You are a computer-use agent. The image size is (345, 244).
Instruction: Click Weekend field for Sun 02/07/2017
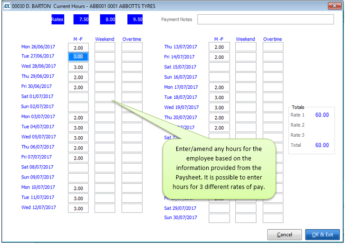(105, 107)
